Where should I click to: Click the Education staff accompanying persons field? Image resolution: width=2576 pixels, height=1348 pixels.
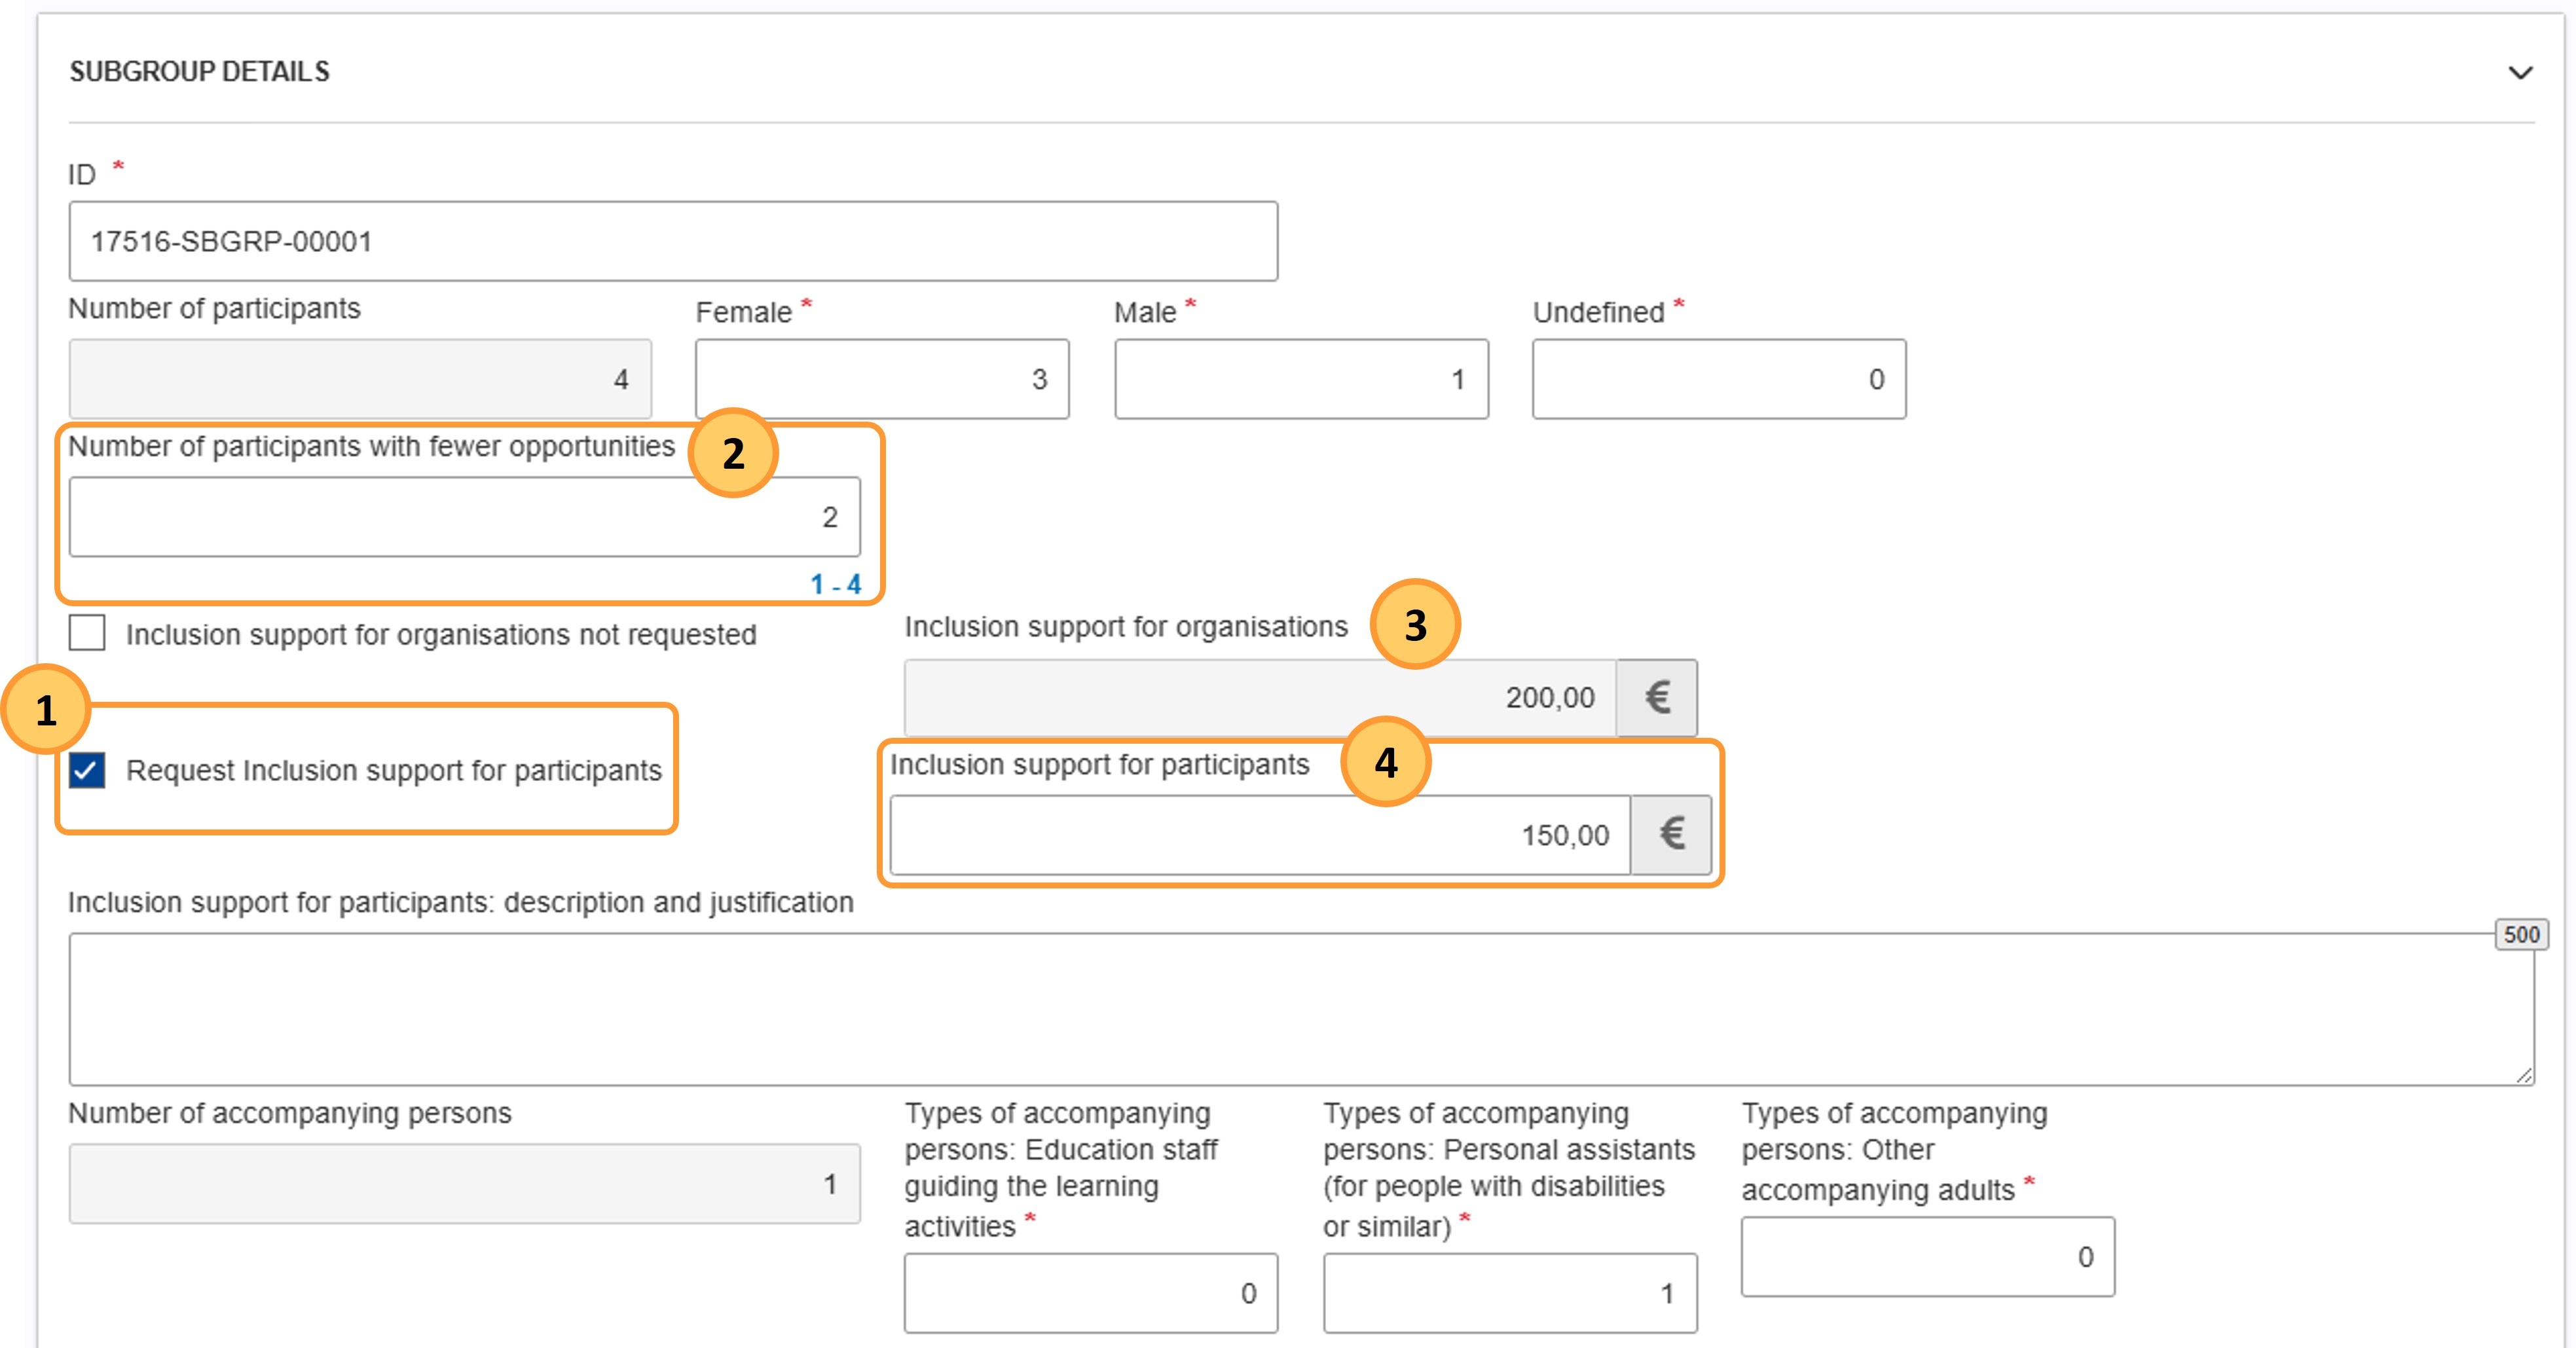(1090, 1293)
